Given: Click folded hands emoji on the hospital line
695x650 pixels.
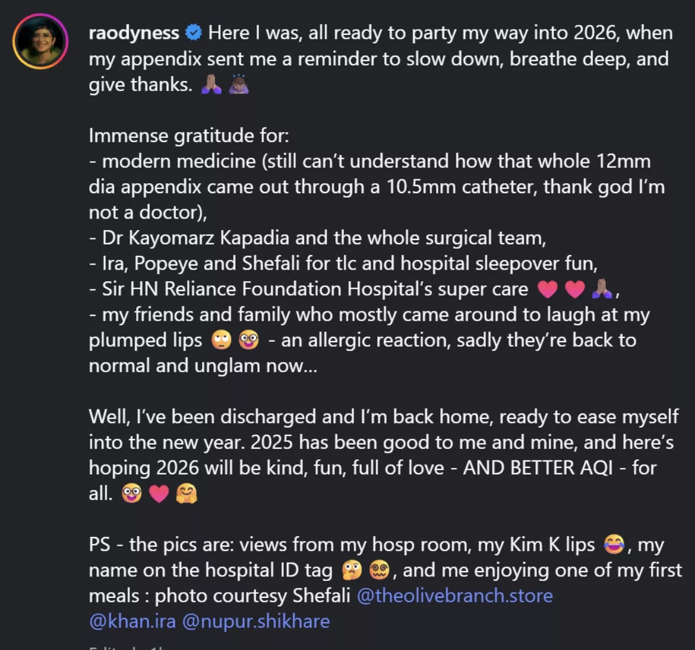Looking at the screenshot, I should 602,289.
